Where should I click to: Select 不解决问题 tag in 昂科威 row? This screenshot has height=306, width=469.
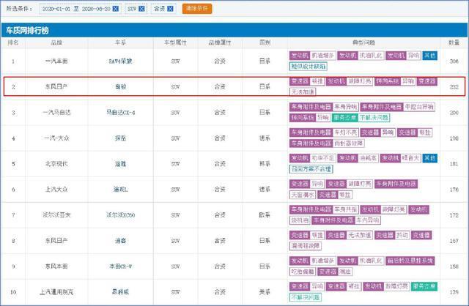305,297
